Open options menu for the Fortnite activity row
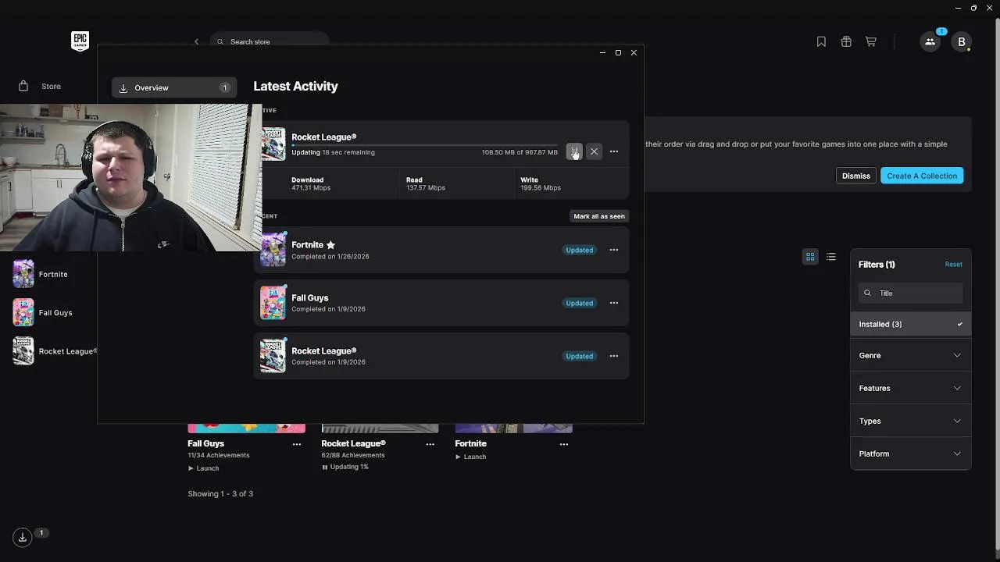Viewport: 1000px width, 562px height. coord(614,250)
